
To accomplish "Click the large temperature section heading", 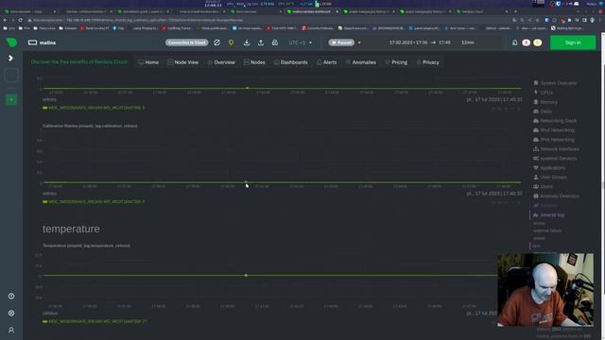I will coord(71,229).
